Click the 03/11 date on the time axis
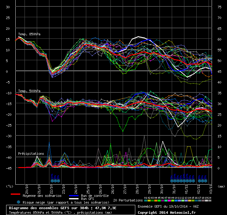The width and height of the screenshot is (227, 215). tap(211, 188)
